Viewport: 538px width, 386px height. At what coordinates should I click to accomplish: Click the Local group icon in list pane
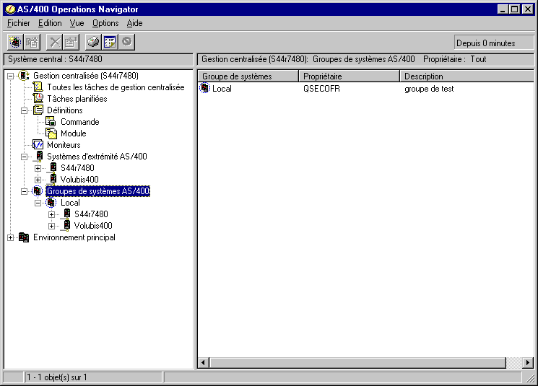(204, 88)
